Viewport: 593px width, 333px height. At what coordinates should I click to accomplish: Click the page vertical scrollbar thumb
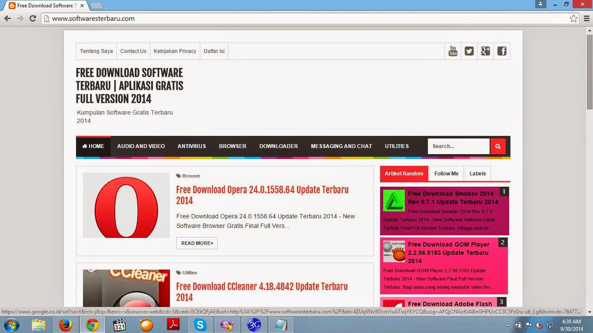coord(590,72)
